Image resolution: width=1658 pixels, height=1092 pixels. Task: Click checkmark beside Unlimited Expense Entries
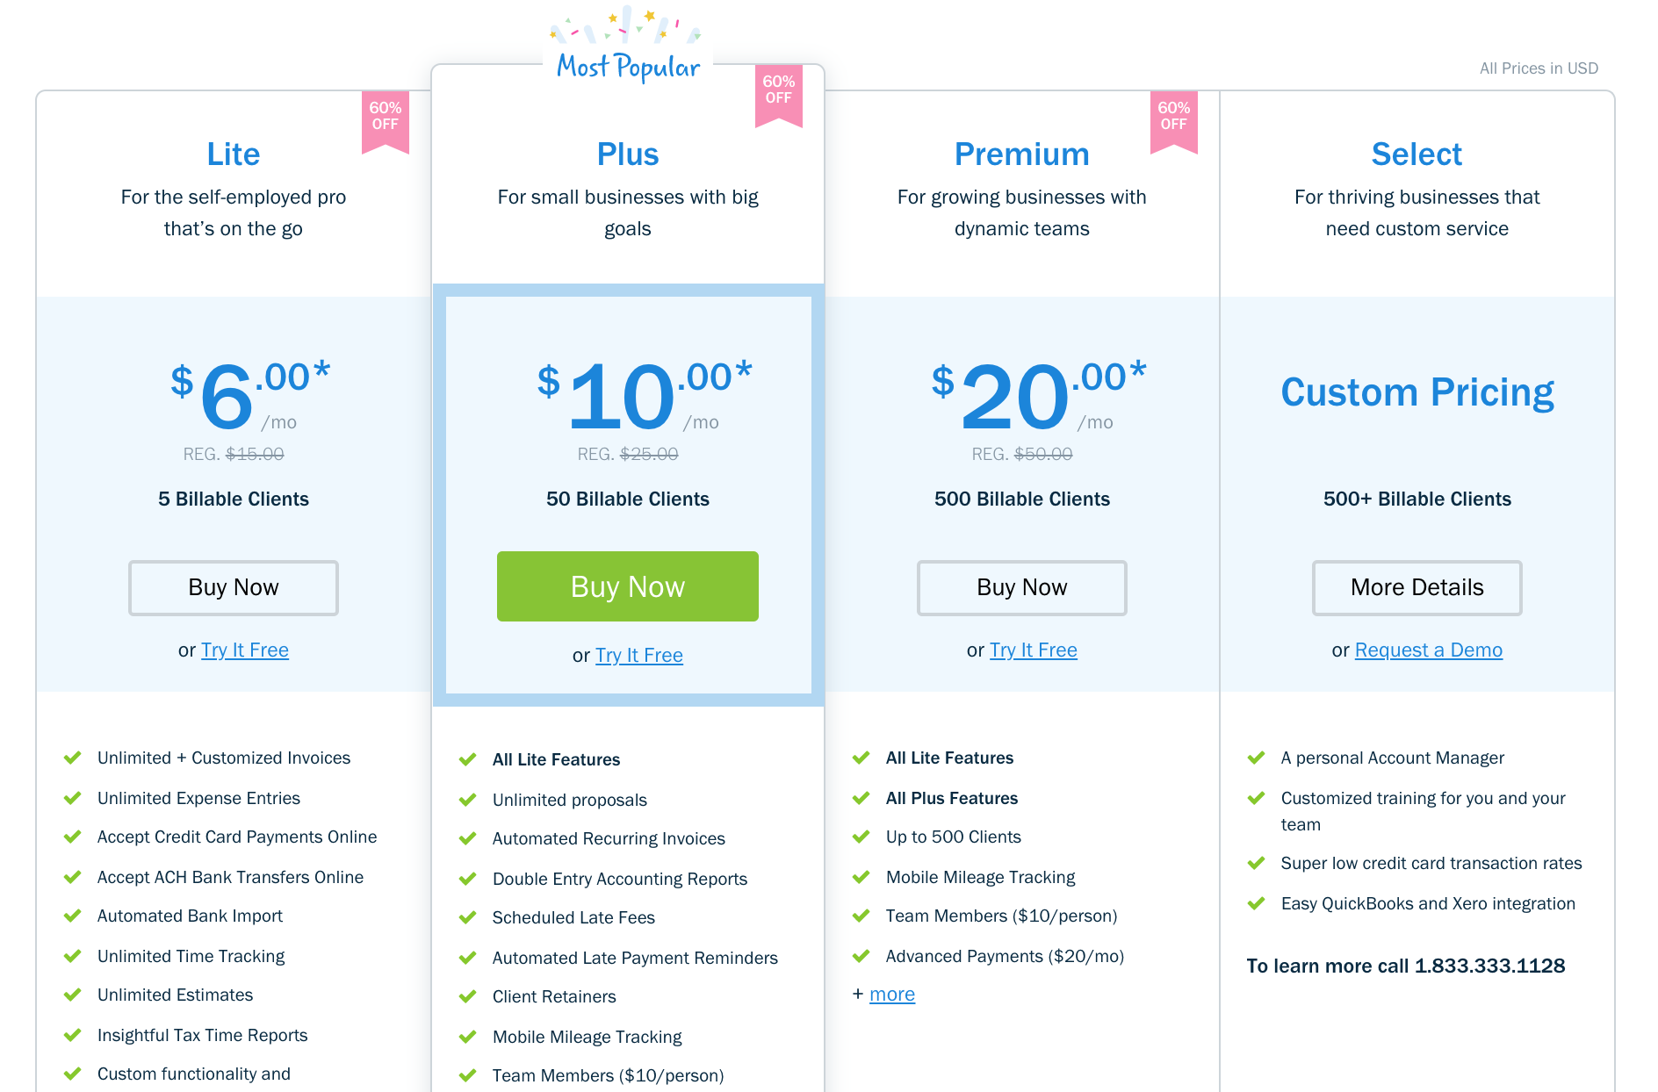click(x=73, y=798)
